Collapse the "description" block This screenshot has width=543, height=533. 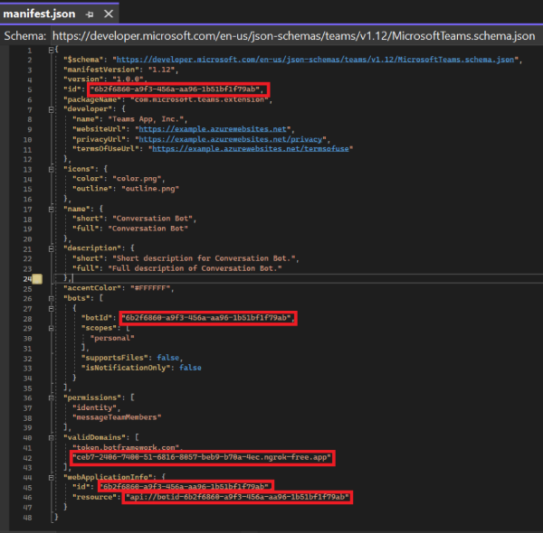51,248
